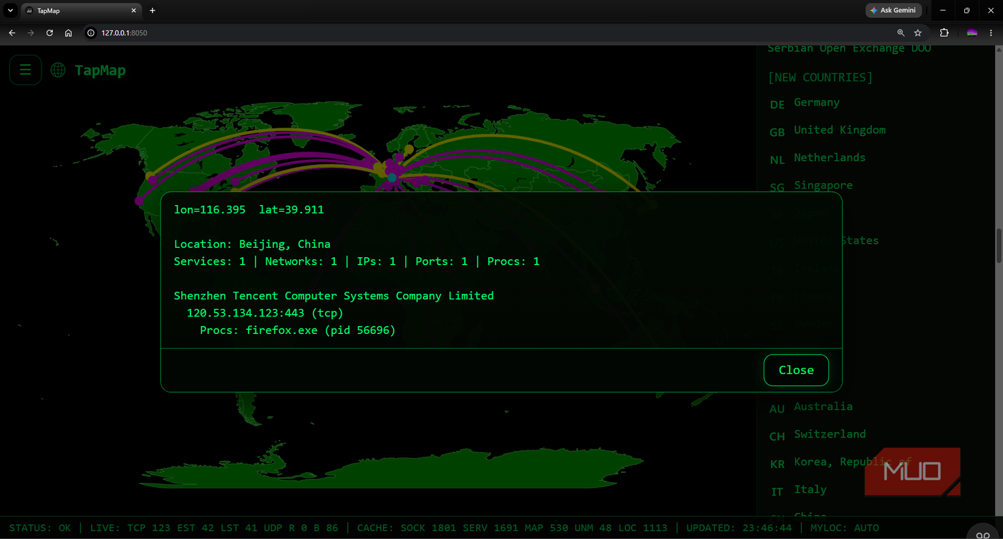Close the TapMap browser tab
Screen dimensions: 1003x539
pos(134,11)
